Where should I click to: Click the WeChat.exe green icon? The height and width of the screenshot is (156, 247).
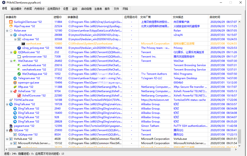(x=15, y=61)
